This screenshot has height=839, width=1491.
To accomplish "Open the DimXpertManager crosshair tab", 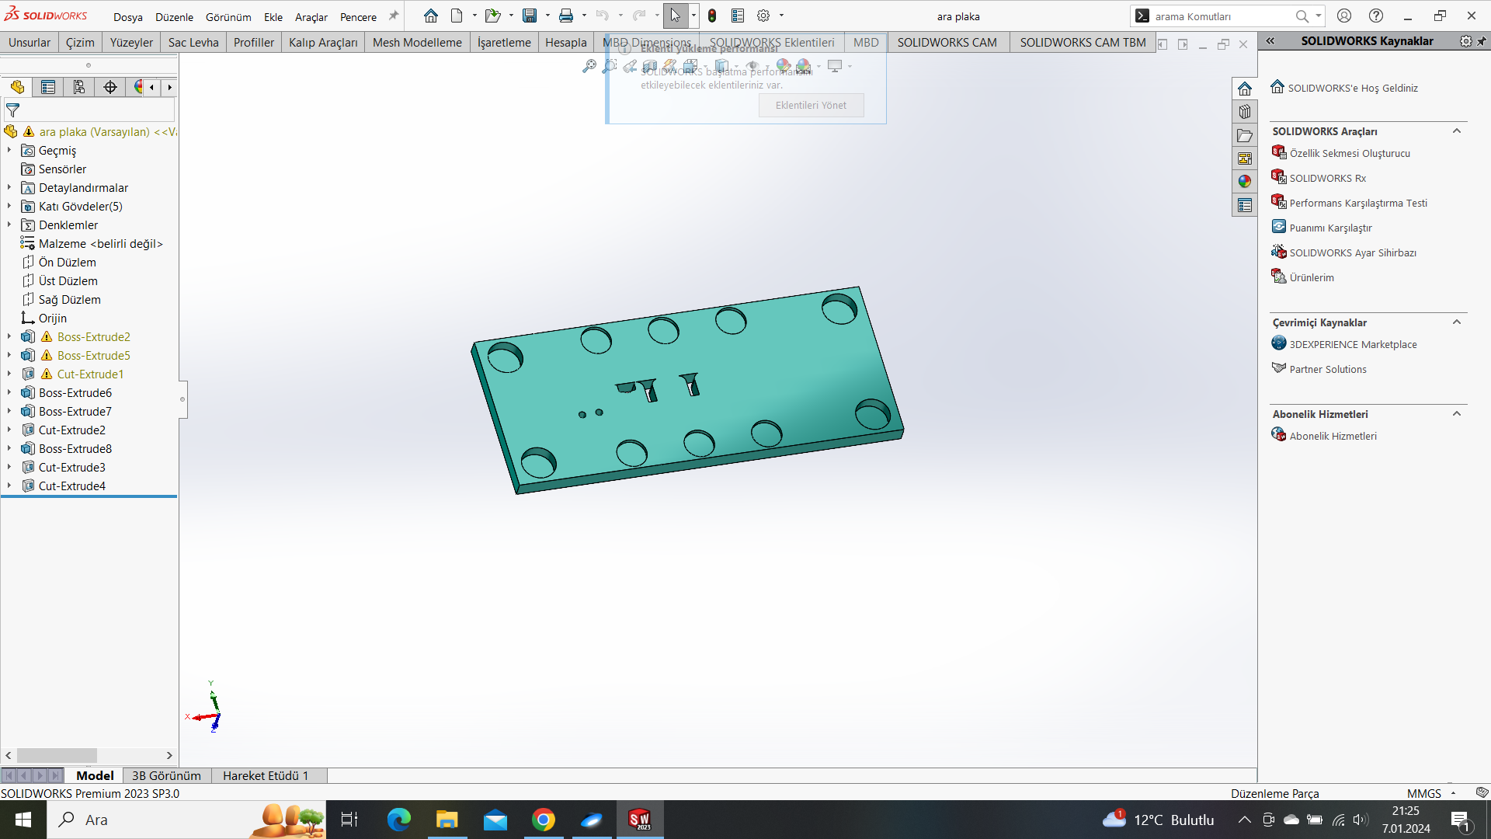I will point(110,87).
